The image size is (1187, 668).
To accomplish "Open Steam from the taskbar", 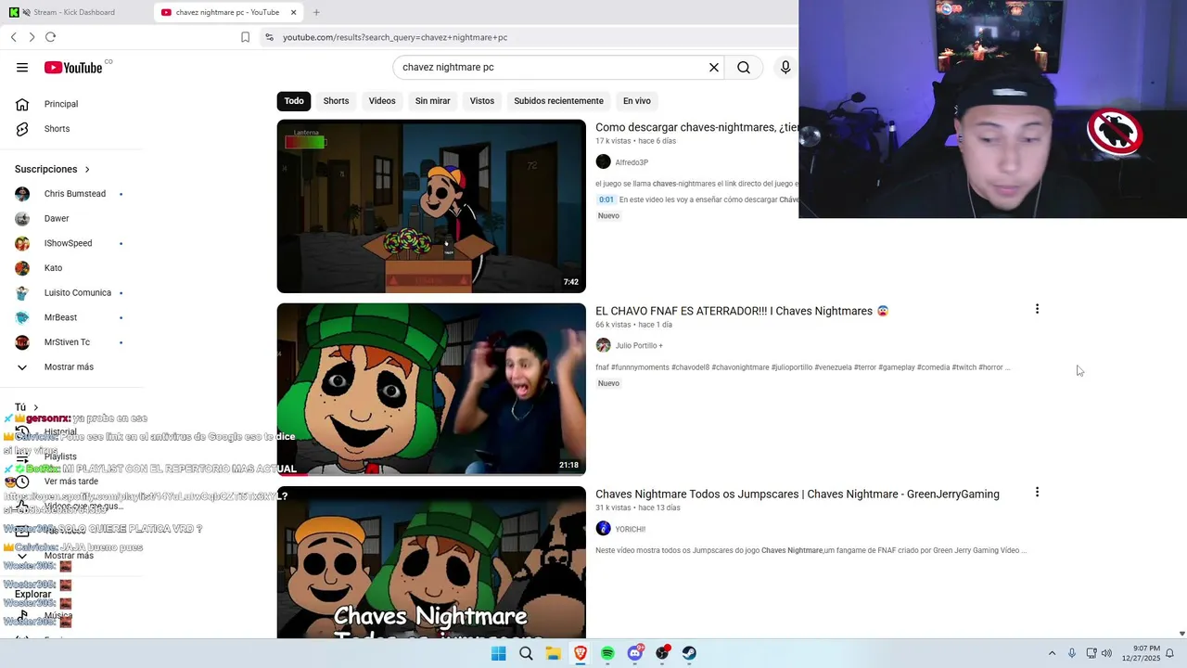I will point(689,653).
